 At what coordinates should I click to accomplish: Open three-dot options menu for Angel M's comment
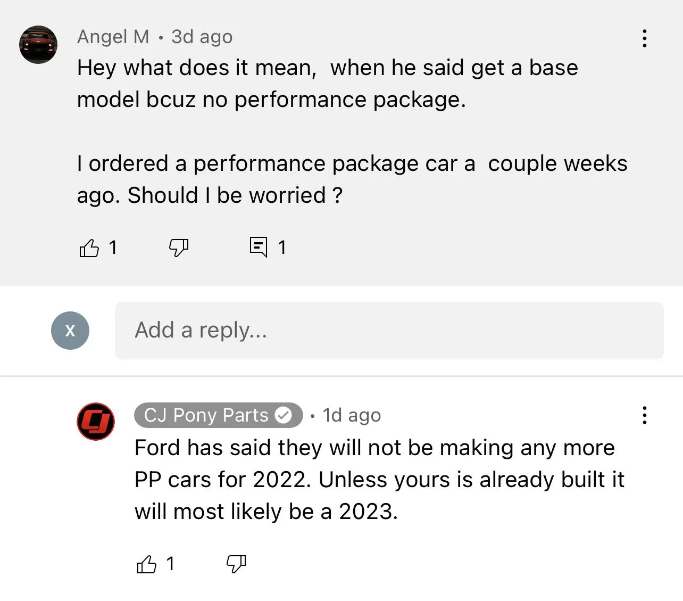point(644,38)
